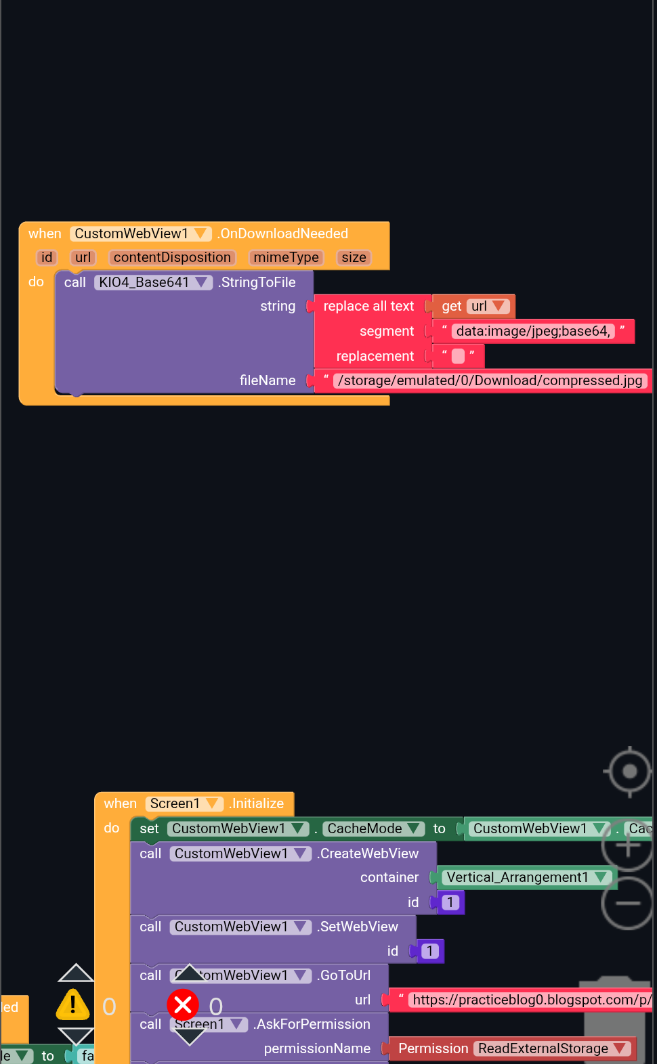Screen dimensions: 657x1064
Task: Click the down arrow below the red error icon
Action: tap(190, 1036)
